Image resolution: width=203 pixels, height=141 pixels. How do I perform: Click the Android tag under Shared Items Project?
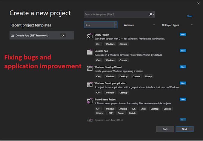[x=123, y=109]
